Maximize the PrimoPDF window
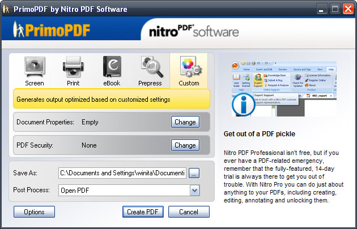This screenshot has width=357, height=229. (x=335, y=9)
